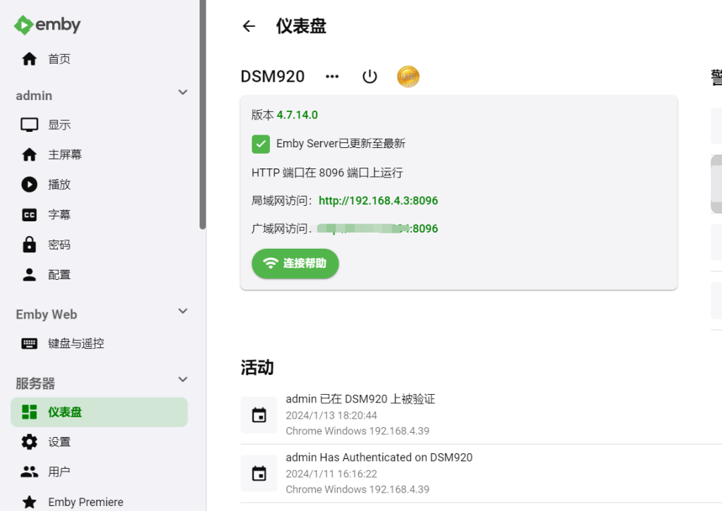This screenshot has height=511, width=722.
Task: Click activity admin Has Authenticated on DSM920
Action: point(379,457)
